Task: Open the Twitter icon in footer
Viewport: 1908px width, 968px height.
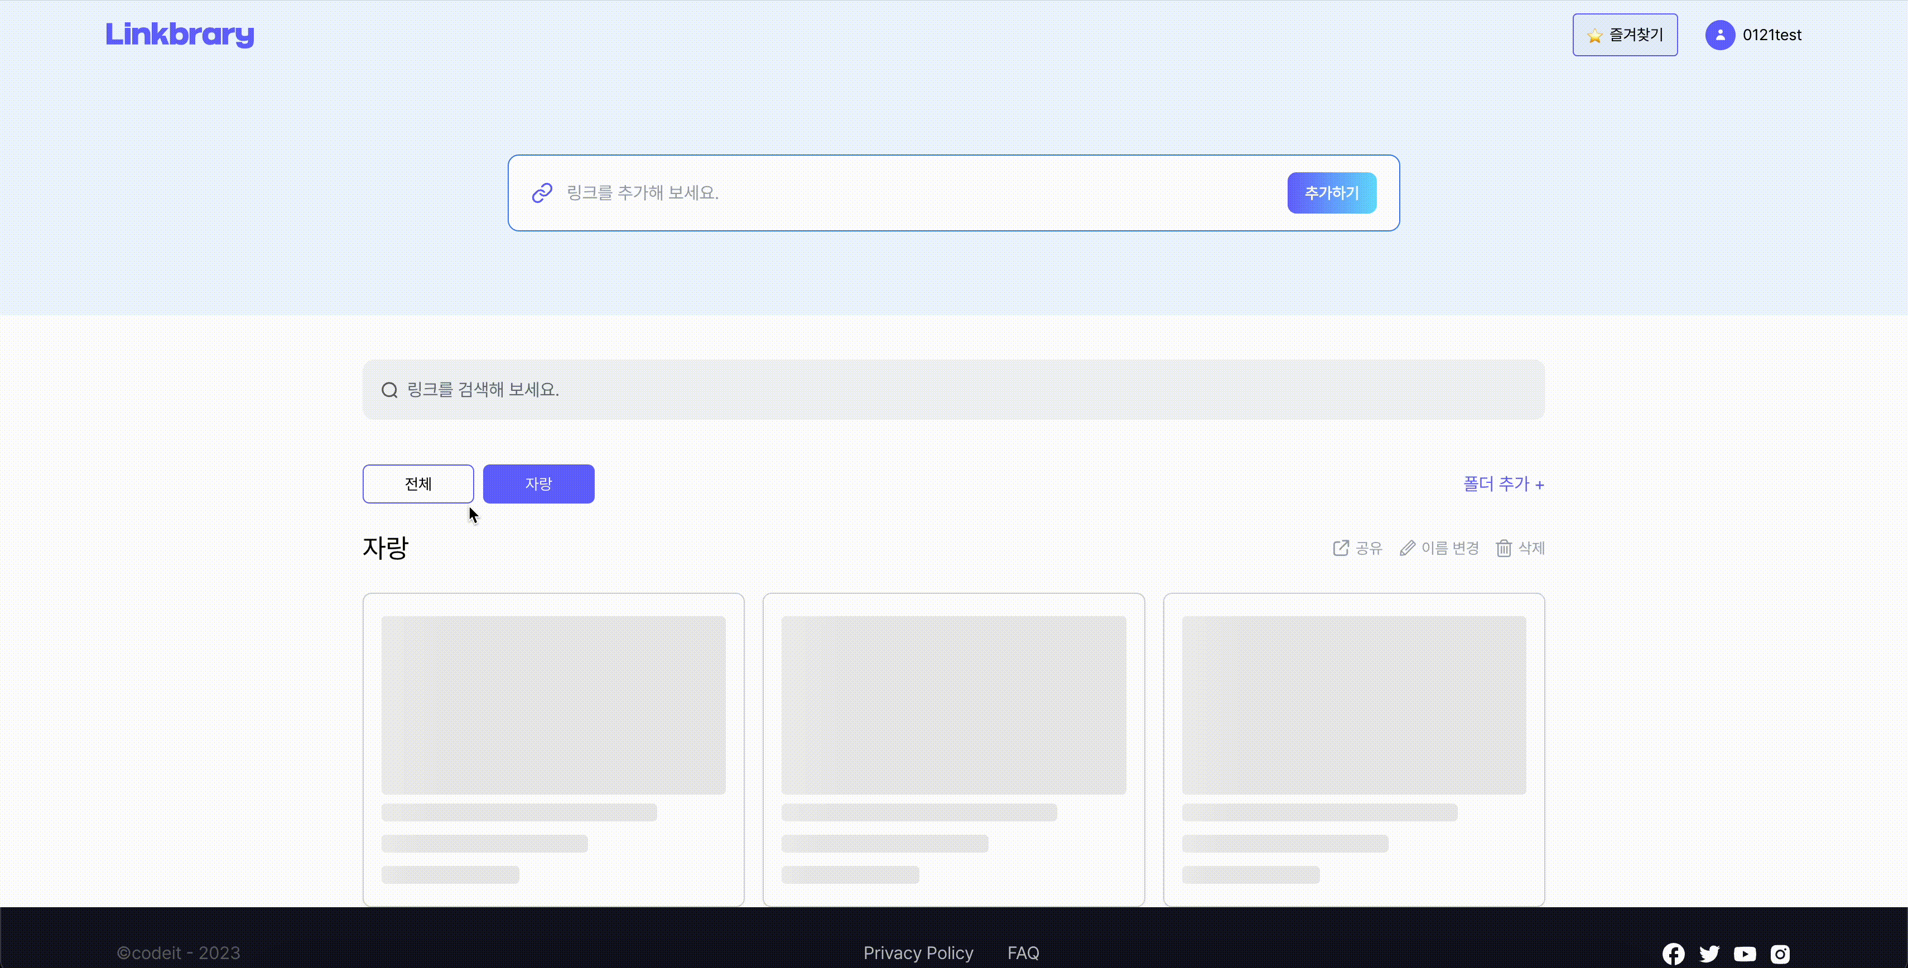Action: pos(1709,953)
